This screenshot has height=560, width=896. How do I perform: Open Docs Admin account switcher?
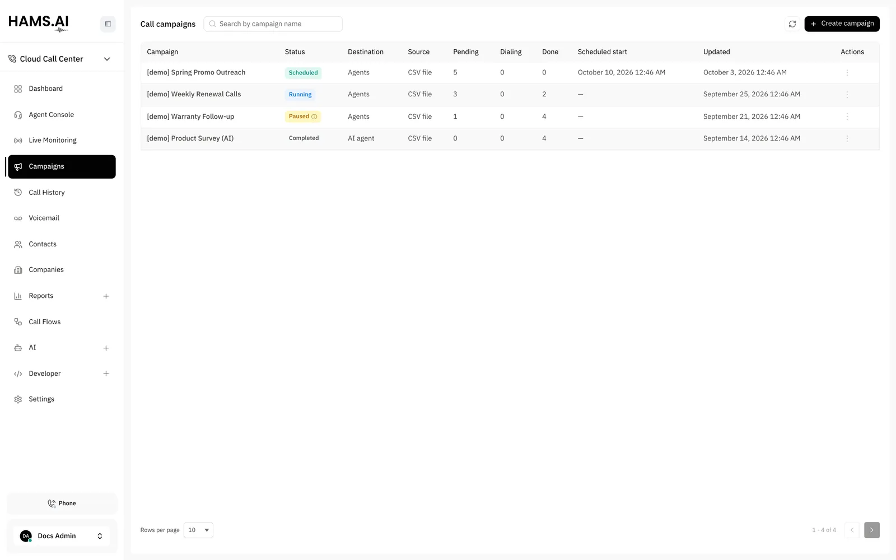(62, 536)
